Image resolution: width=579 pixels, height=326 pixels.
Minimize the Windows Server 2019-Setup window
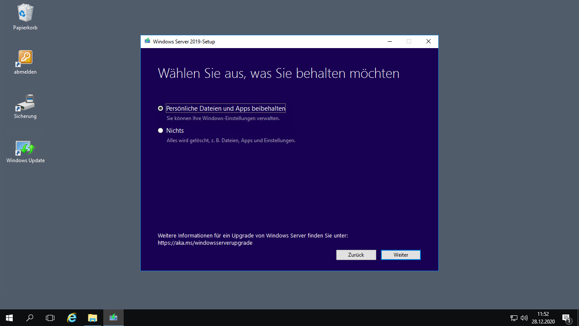pos(389,41)
